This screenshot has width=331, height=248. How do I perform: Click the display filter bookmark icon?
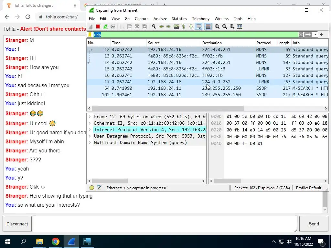point(90,35)
